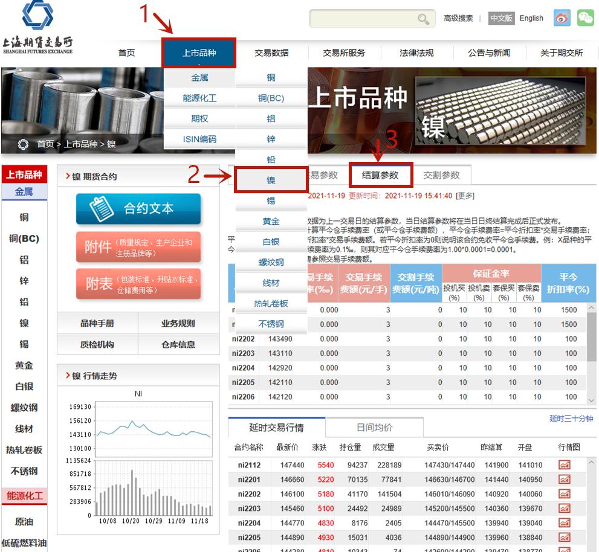Image resolution: width=599 pixels, height=552 pixels.
Task: Open 金属 sidebar section header
Action: 24,191
